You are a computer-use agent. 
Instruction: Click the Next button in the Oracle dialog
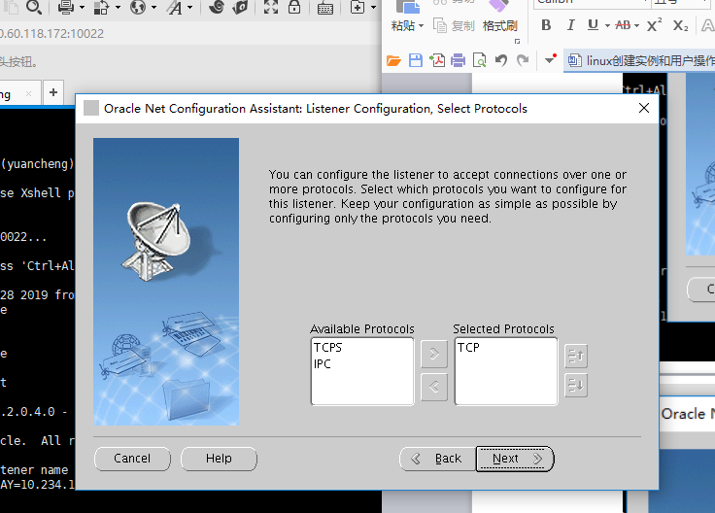514,459
